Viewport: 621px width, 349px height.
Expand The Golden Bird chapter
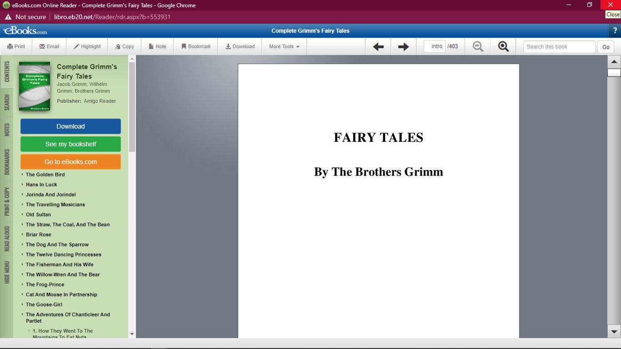pos(22,174)
